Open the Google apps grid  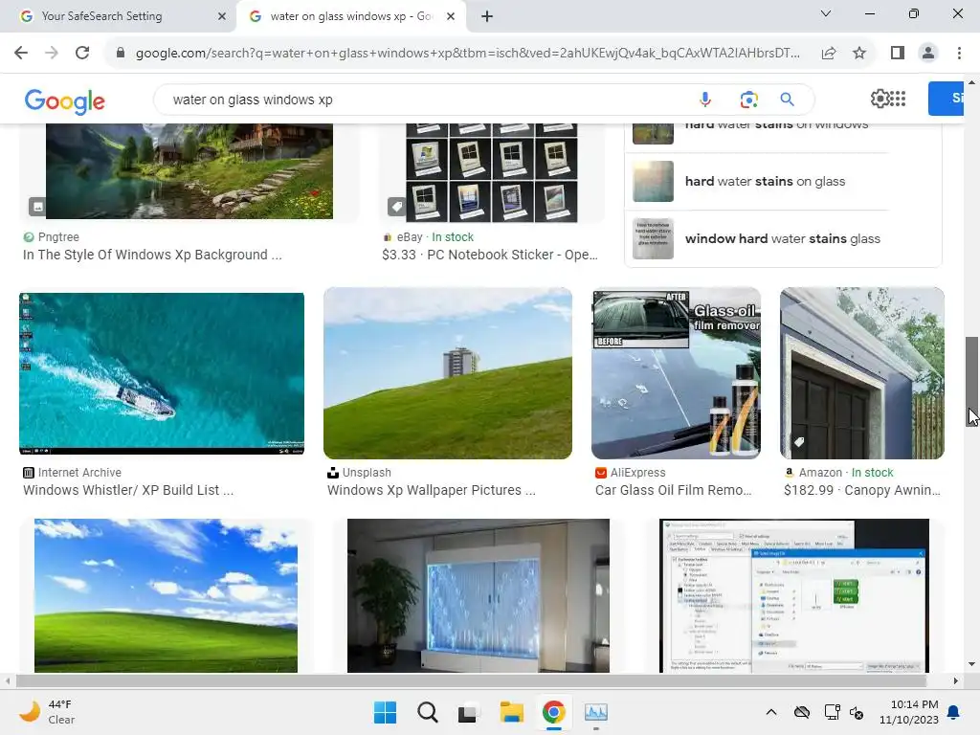pyautogui.click(x=898, y=99)
